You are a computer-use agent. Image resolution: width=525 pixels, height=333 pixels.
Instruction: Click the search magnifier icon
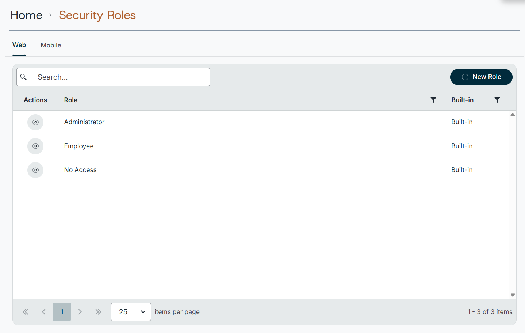(x=23, y=77)
